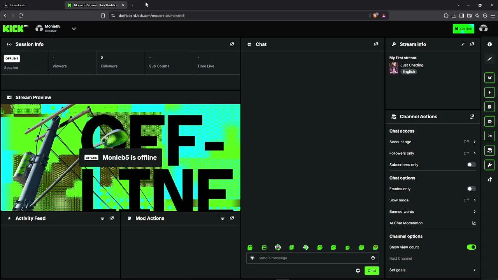
Task: Open AI Chat Moderation external link icon
Action: click(474, 223)
